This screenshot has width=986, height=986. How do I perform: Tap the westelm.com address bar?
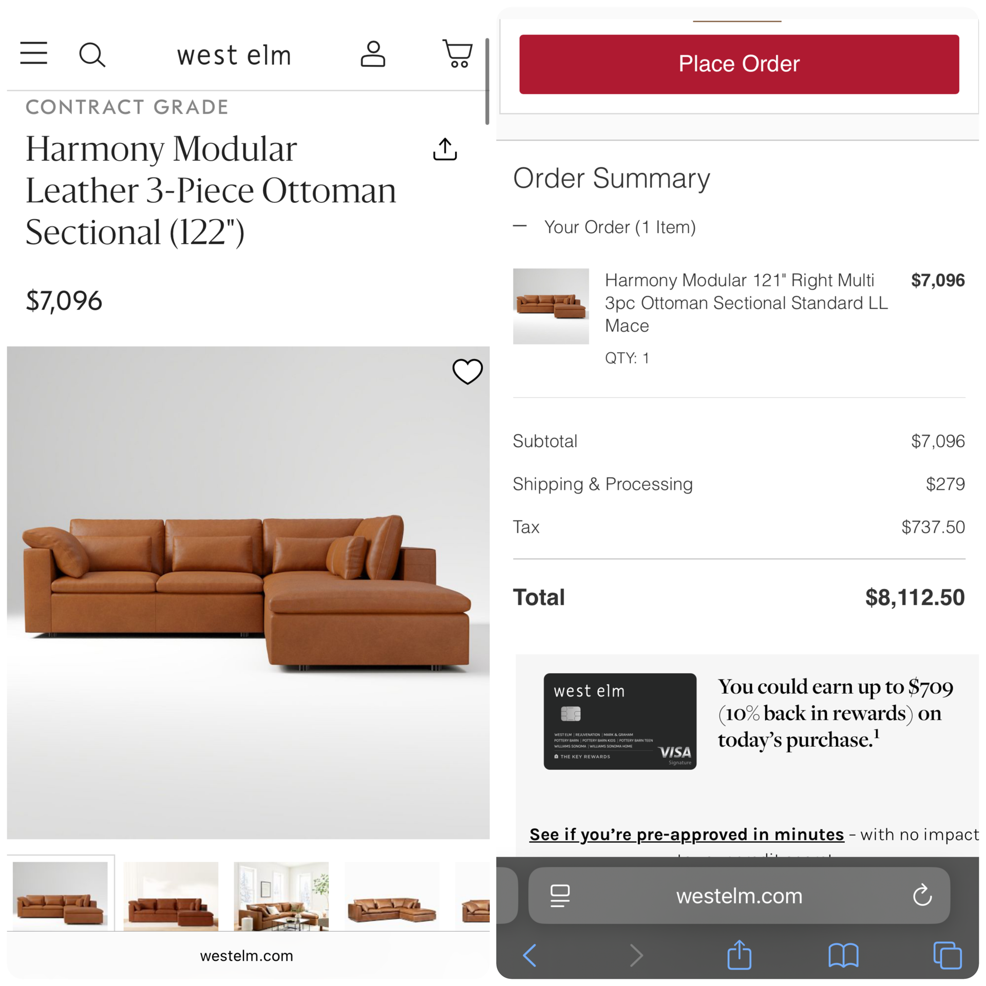pos(739,896)
